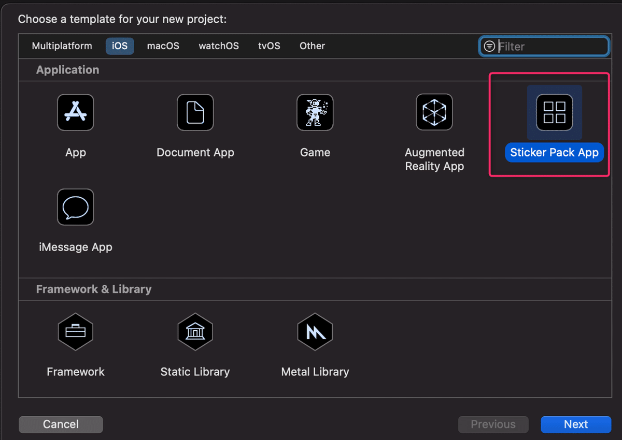Image resolution: width=622 pixels, height=440 pixels.
Task: Click the Cancel button
Action: (61, 424)
